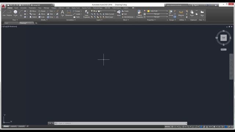Click the Insert block tool
Screen dimensions: 235x132
(x=119, y=13)
